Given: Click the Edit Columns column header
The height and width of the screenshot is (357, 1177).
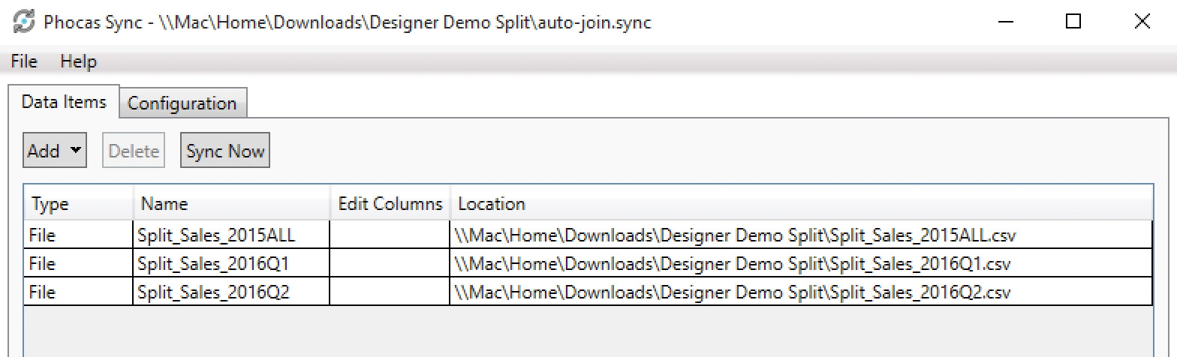Looking at the screenshot, I should pos(390,204).
